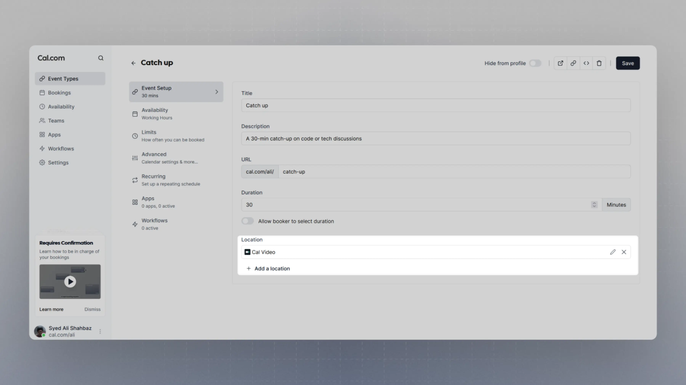Copy event link with the chain icon

tap(573, 63)
